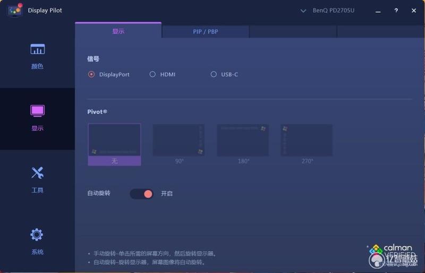Click the Display Pilot app logo
425x273 pixels.
15,10
